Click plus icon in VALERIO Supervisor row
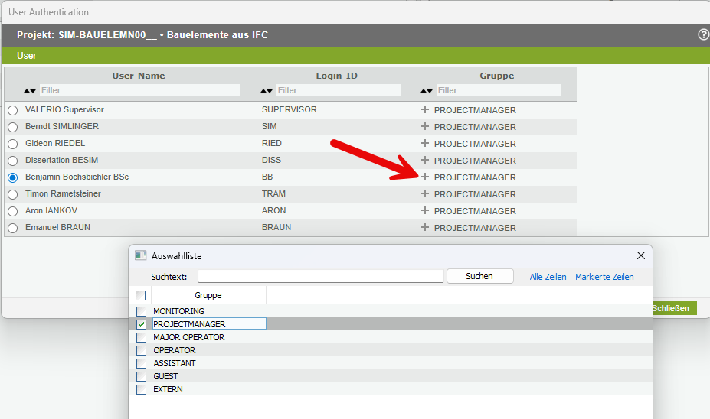 pos(425,110)
